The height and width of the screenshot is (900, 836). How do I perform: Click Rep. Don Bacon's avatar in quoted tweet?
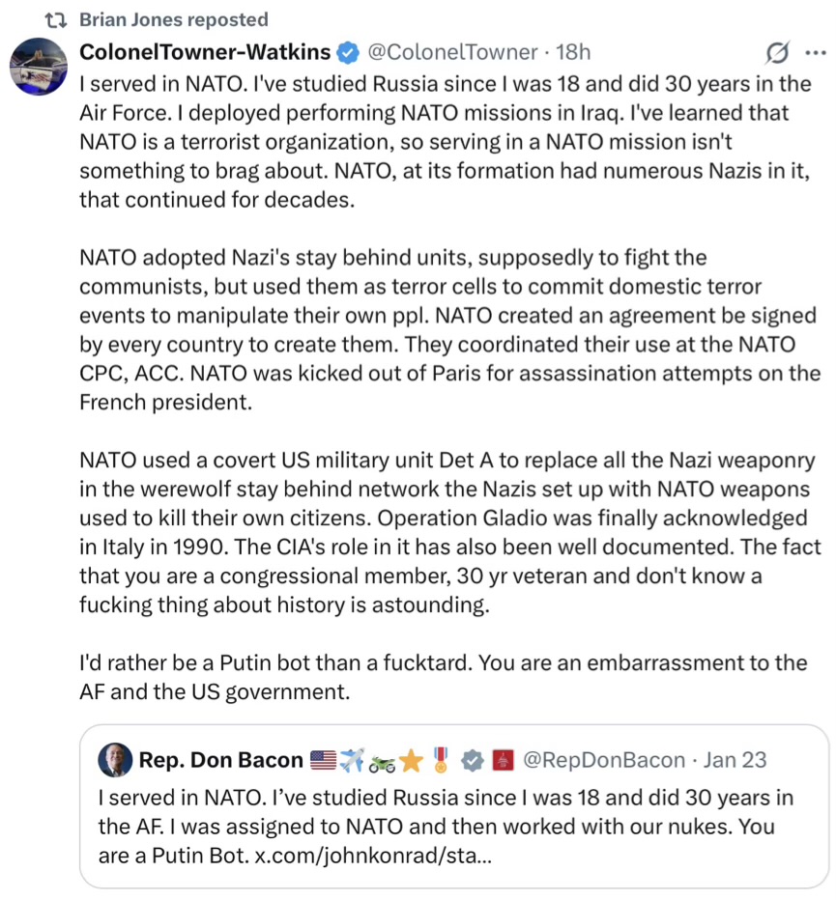coord(115,760)
